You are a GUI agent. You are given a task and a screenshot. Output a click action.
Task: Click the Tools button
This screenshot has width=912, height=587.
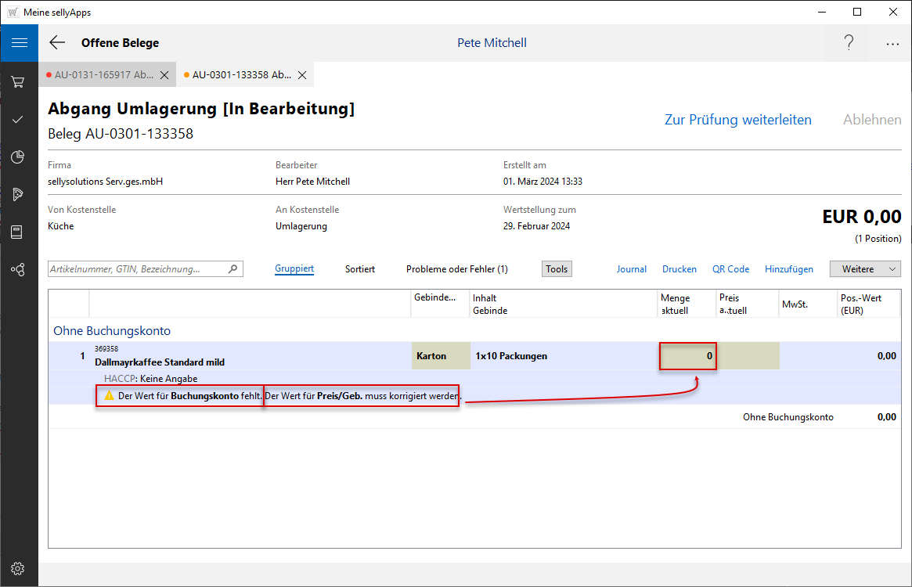click(557, 268)
